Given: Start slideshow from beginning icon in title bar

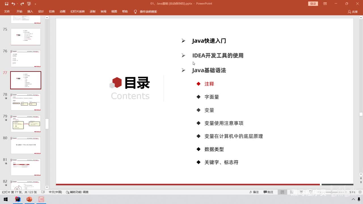Looking at the screenshot, I should (29, 4).
